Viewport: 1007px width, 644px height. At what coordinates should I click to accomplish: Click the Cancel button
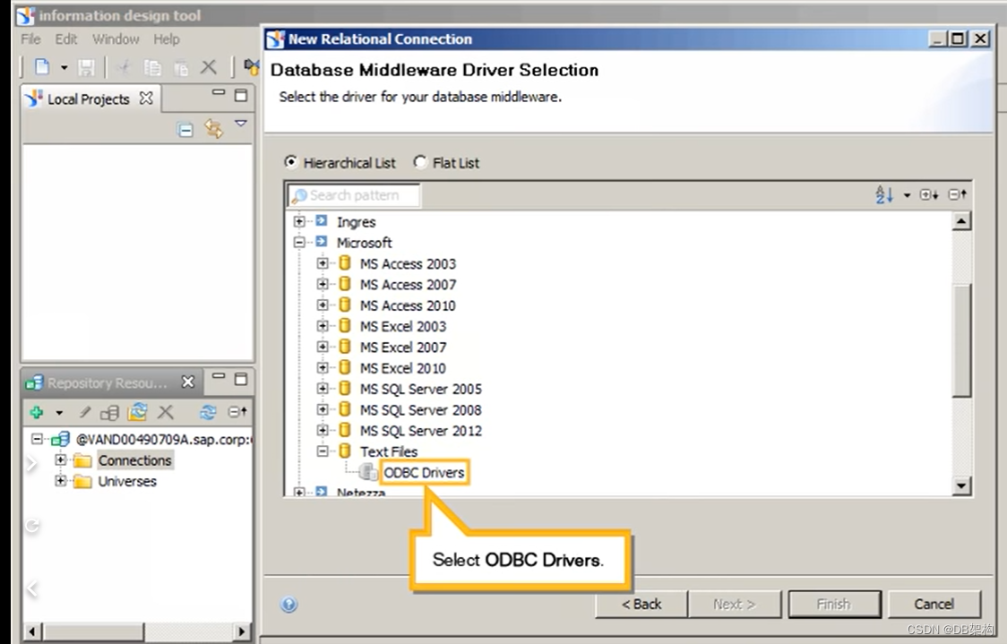[x=934, y=605]
